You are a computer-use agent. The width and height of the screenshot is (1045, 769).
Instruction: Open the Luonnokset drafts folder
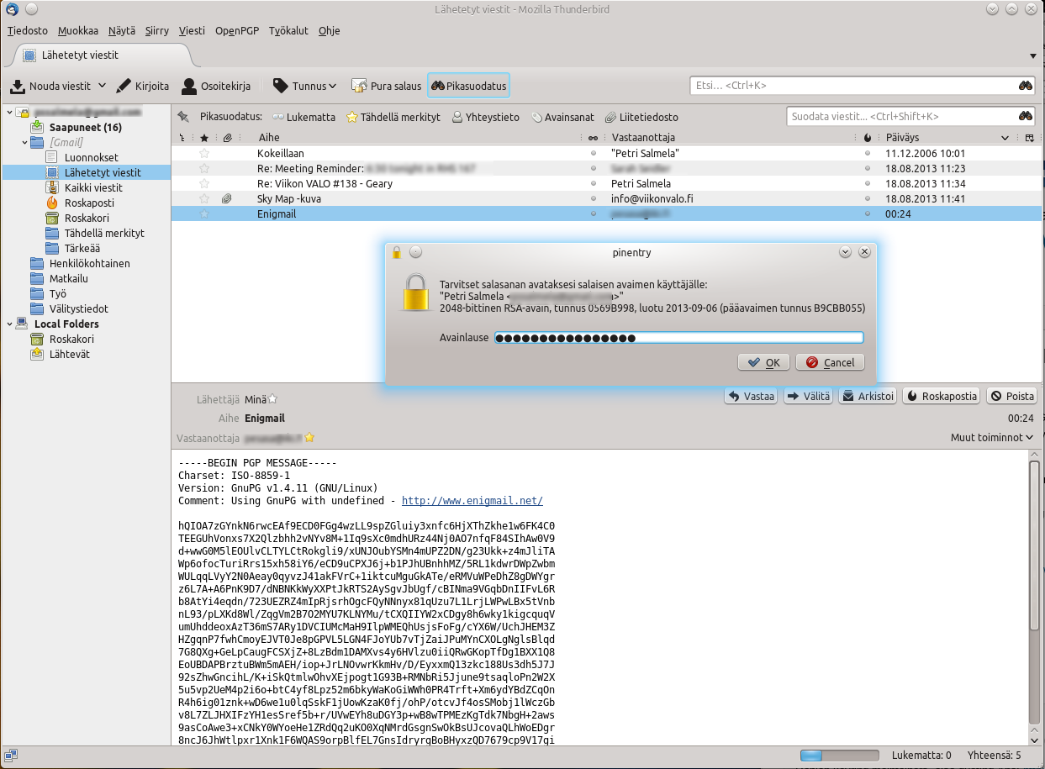click(91, 157)
